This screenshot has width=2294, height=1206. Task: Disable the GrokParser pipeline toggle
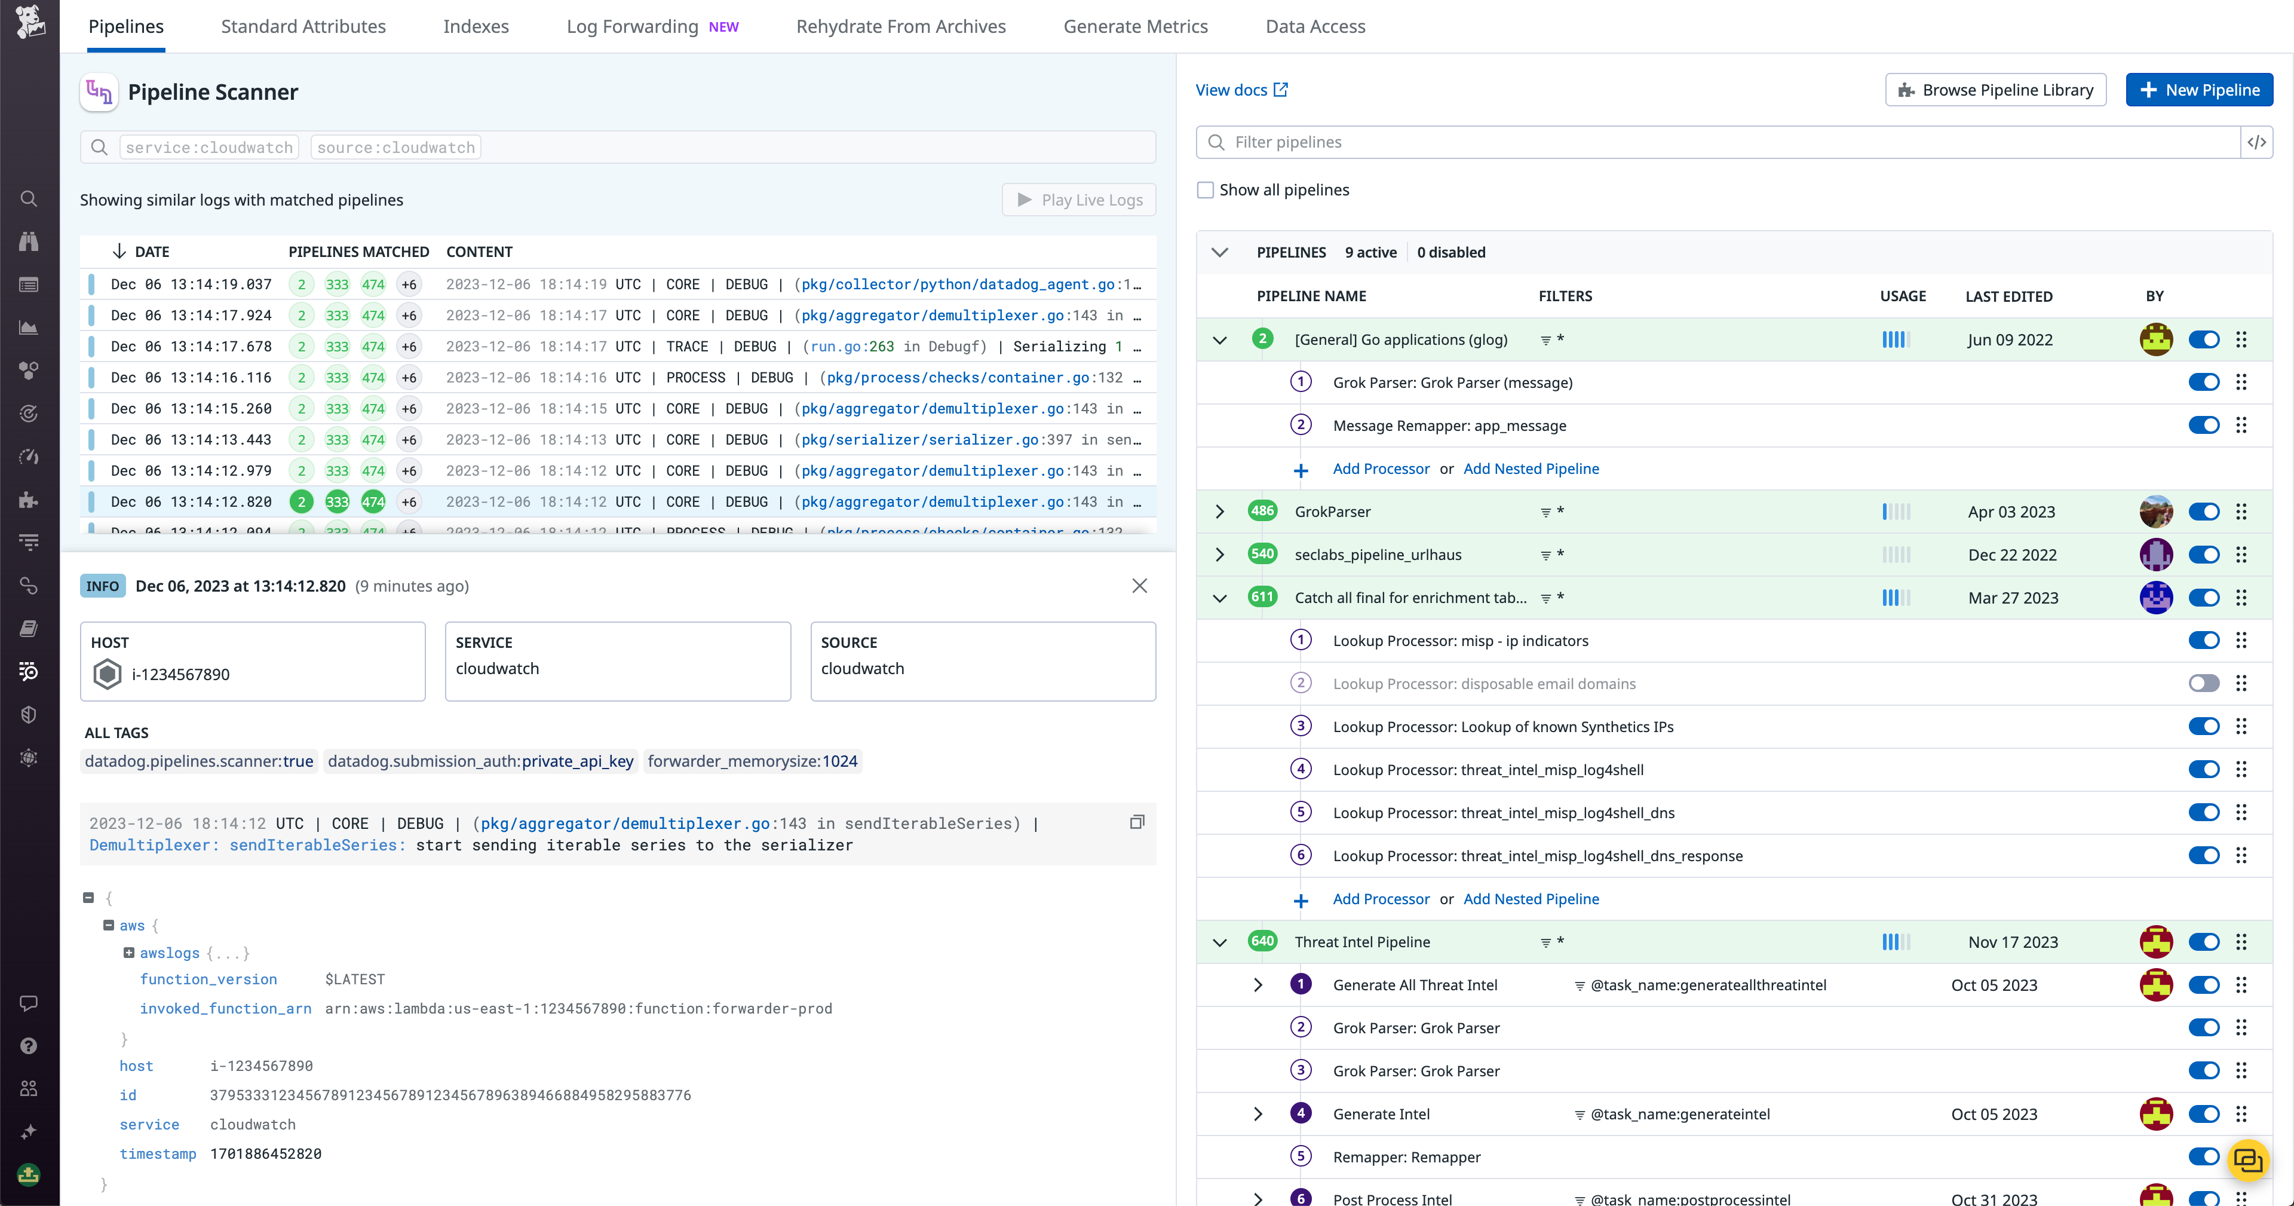pos(2205,511)
